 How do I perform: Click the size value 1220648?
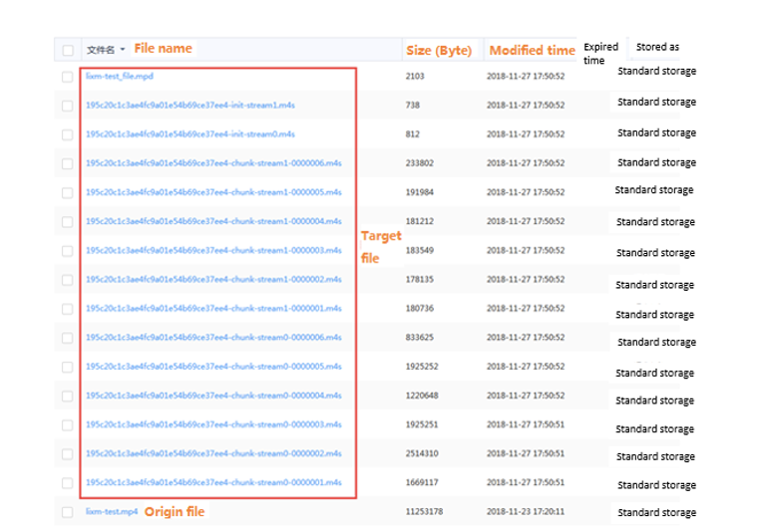(422, 396)
